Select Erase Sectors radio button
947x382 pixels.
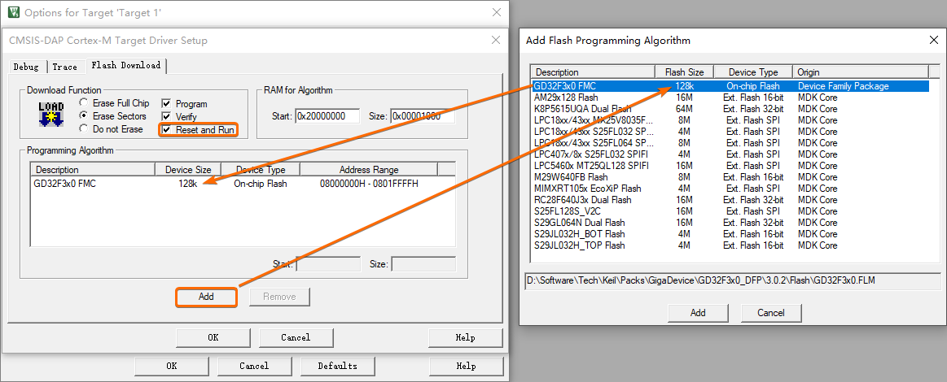pyautogui.click(x=83, y=115)
